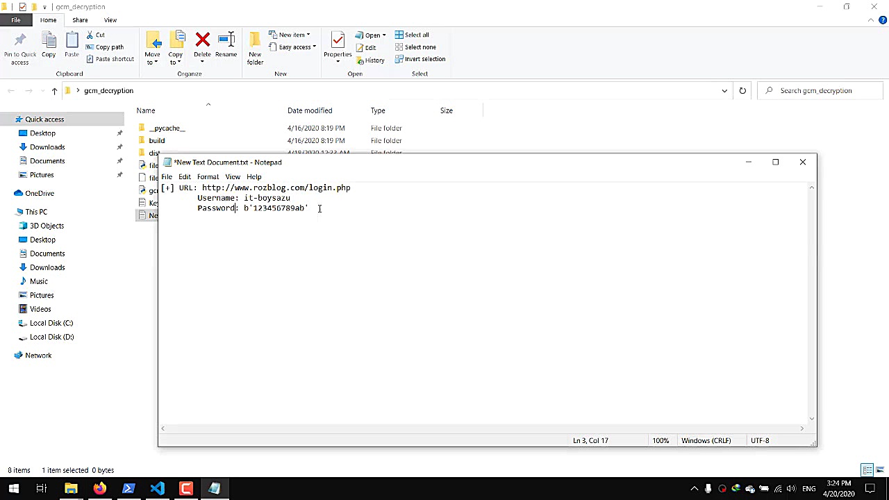Select the build folder

(x=156, y=141)
